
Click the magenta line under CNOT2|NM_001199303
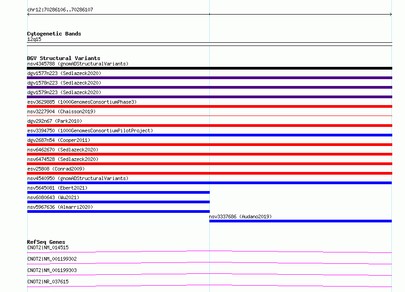[x=209, y=274]
